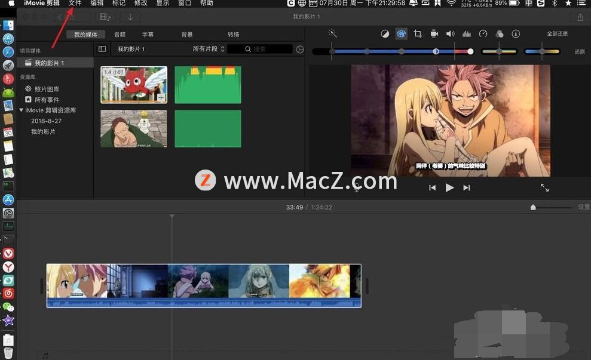
Task: Go back to projects with the back button
Action: pos(73,17)
